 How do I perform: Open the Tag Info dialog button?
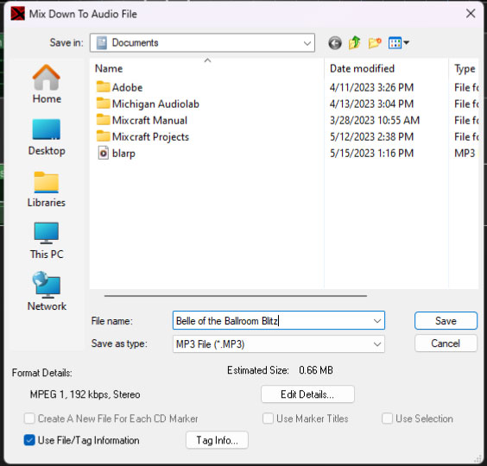point(217,440)
